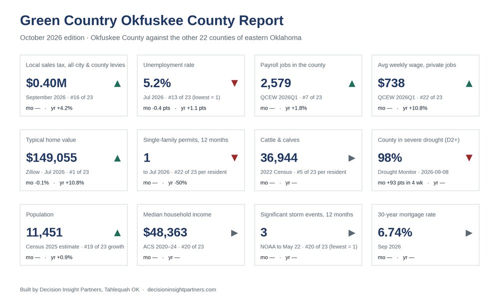Image resolution: width=499 pixels, height=305 pixels.
Task: Click the gray flat arrow on Median household income card
Action: click(x=235, y=233)
